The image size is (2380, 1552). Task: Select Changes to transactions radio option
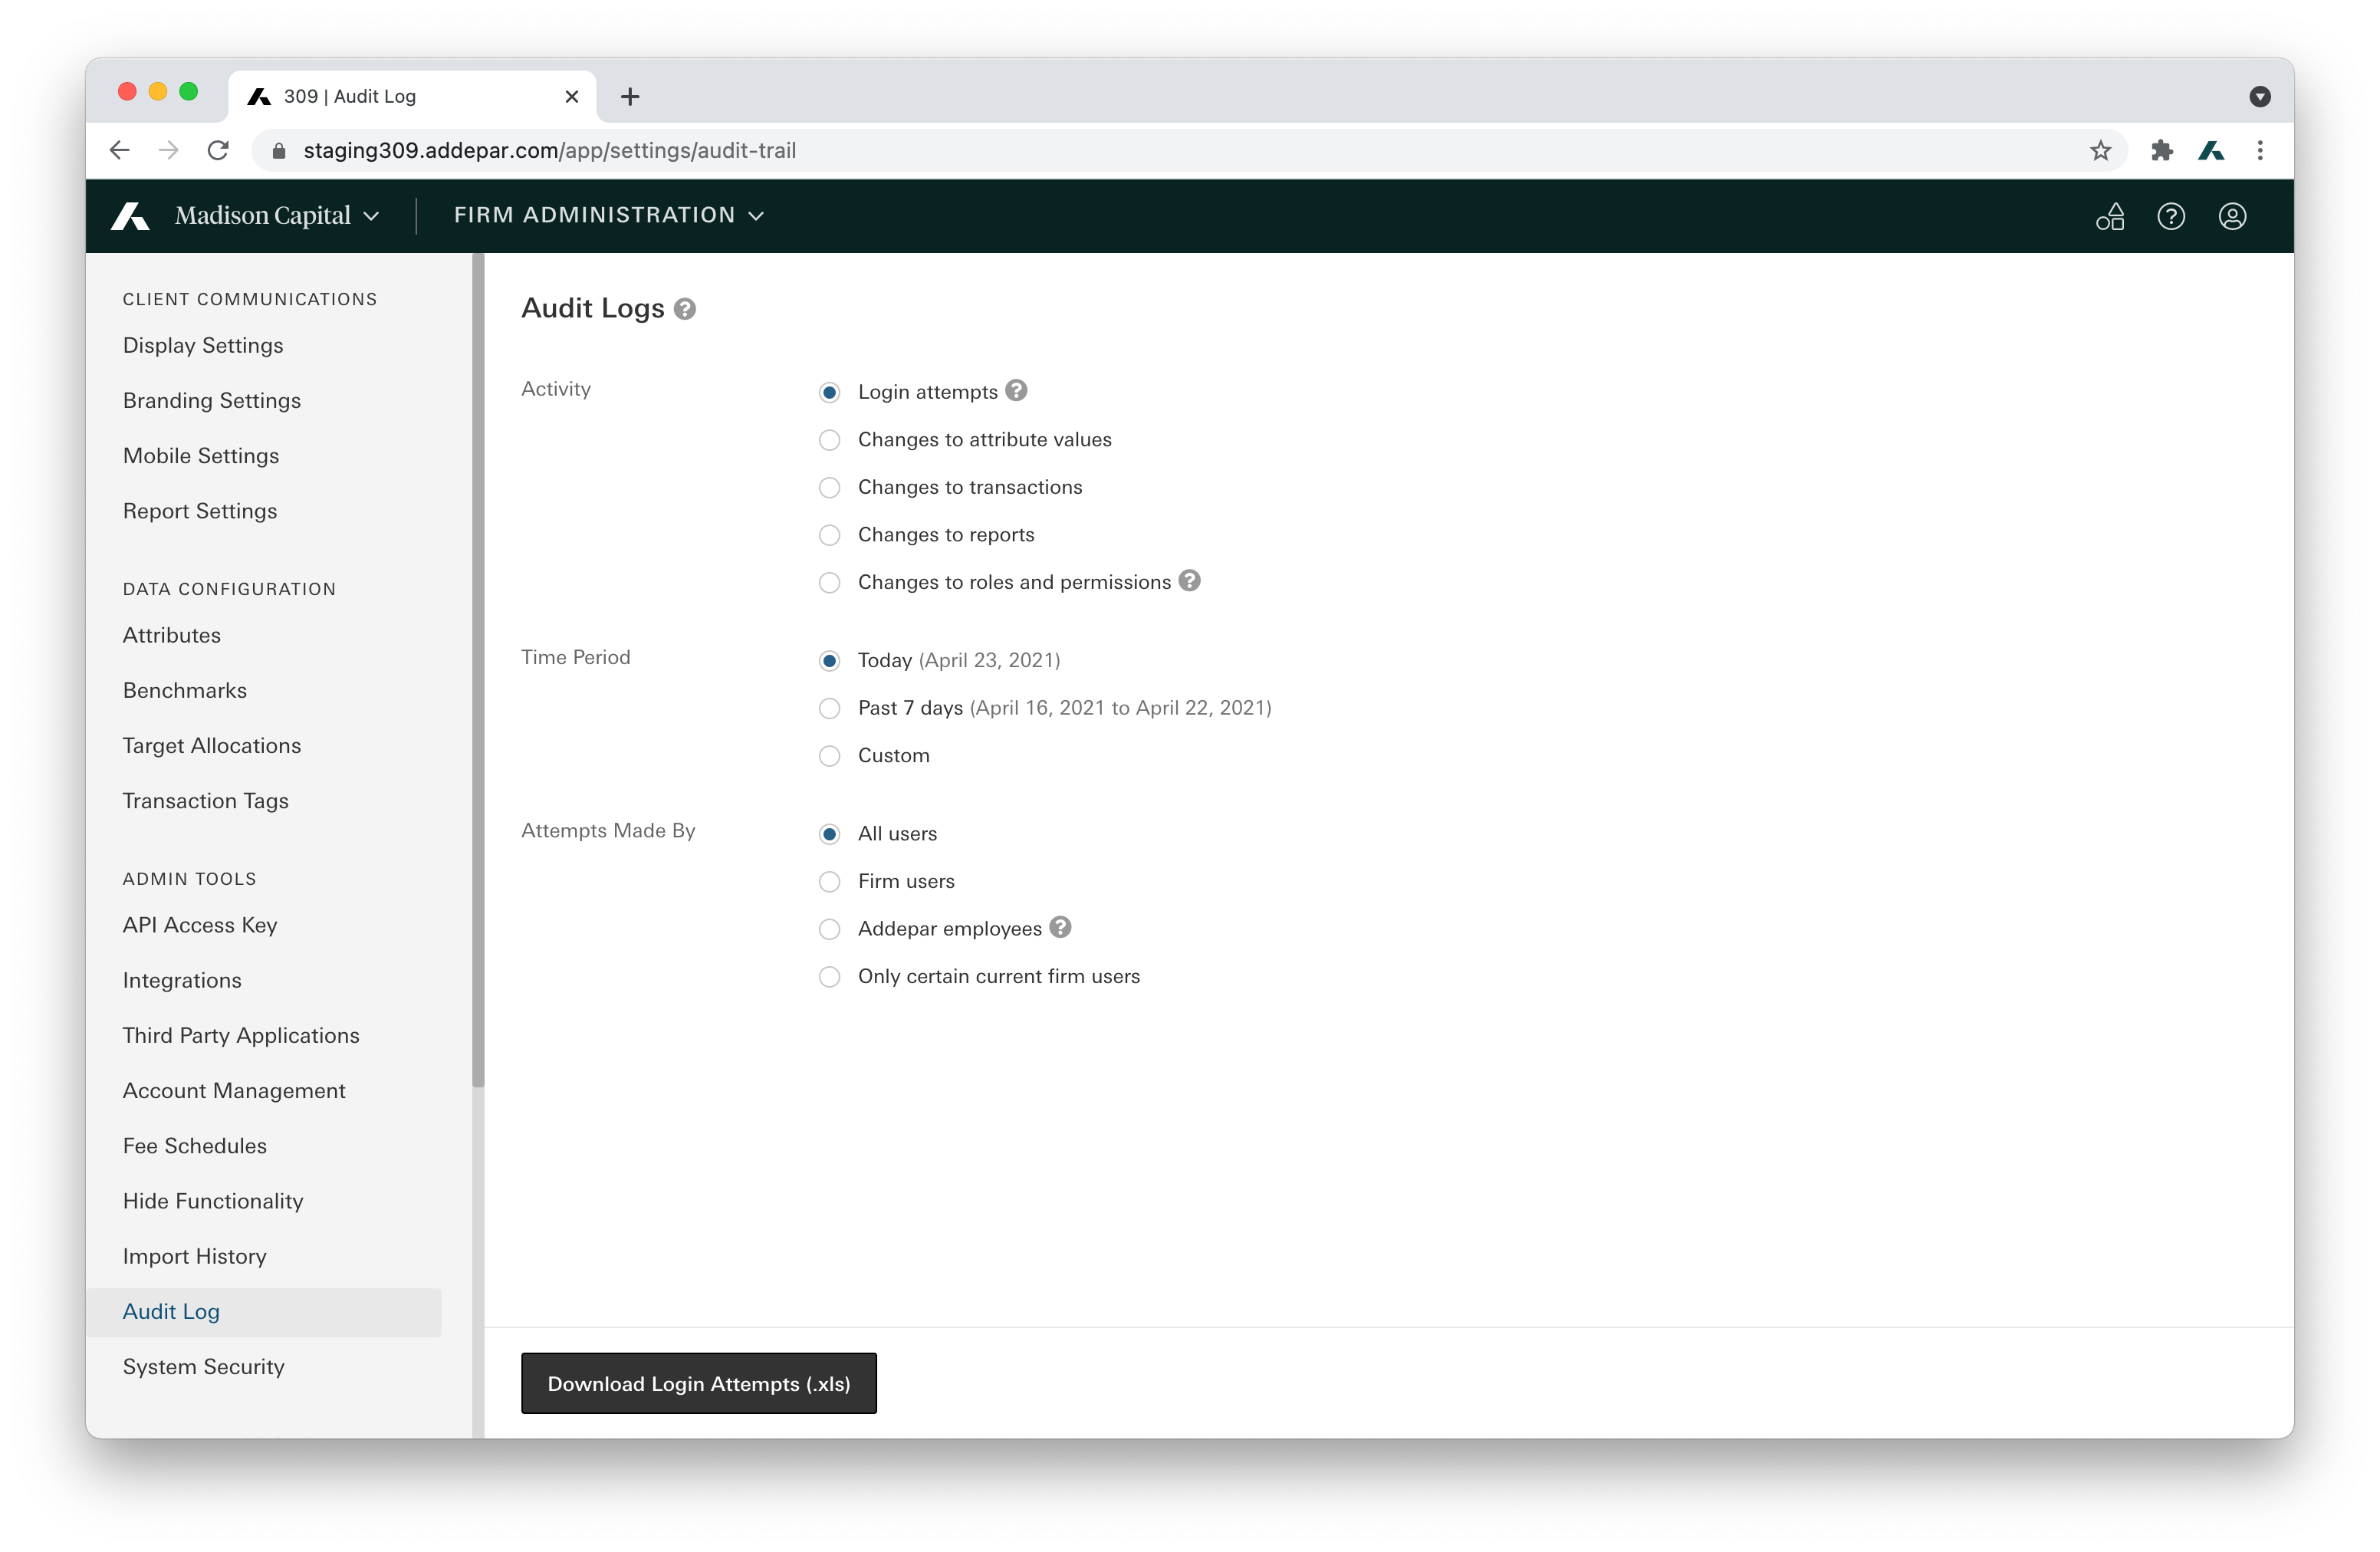click(x=829, y=488)
